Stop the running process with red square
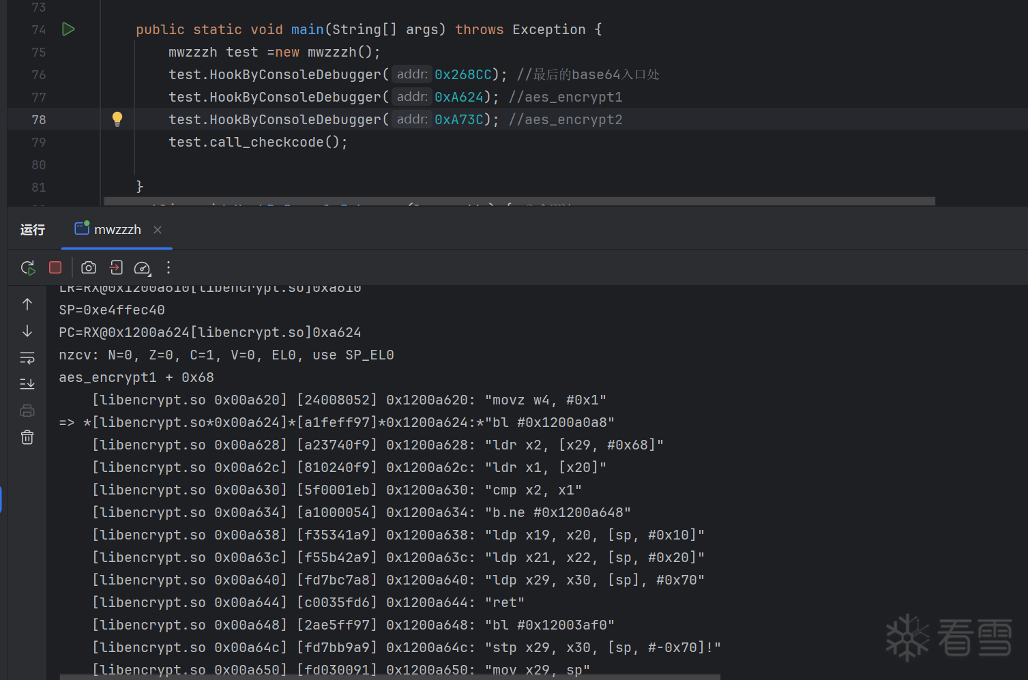This screenshot has height=680, width=1028. click(55, 268)
